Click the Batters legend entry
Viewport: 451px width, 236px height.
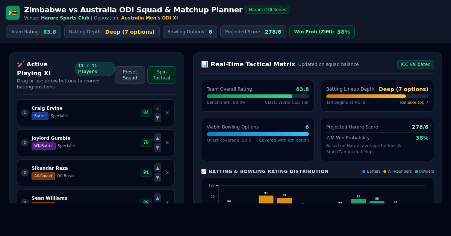pos(371,172)
